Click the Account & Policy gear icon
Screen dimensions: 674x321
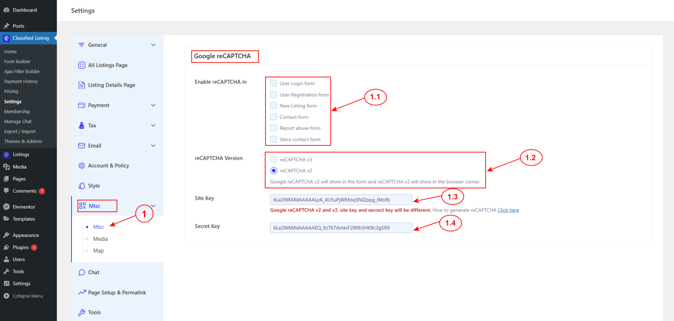pyautogui.click(x=82, y=166)
